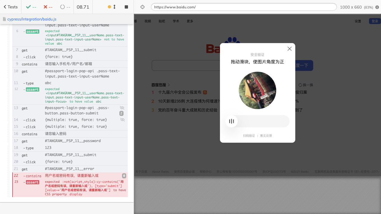Open the 更多 nav item on Baidu

190,21
